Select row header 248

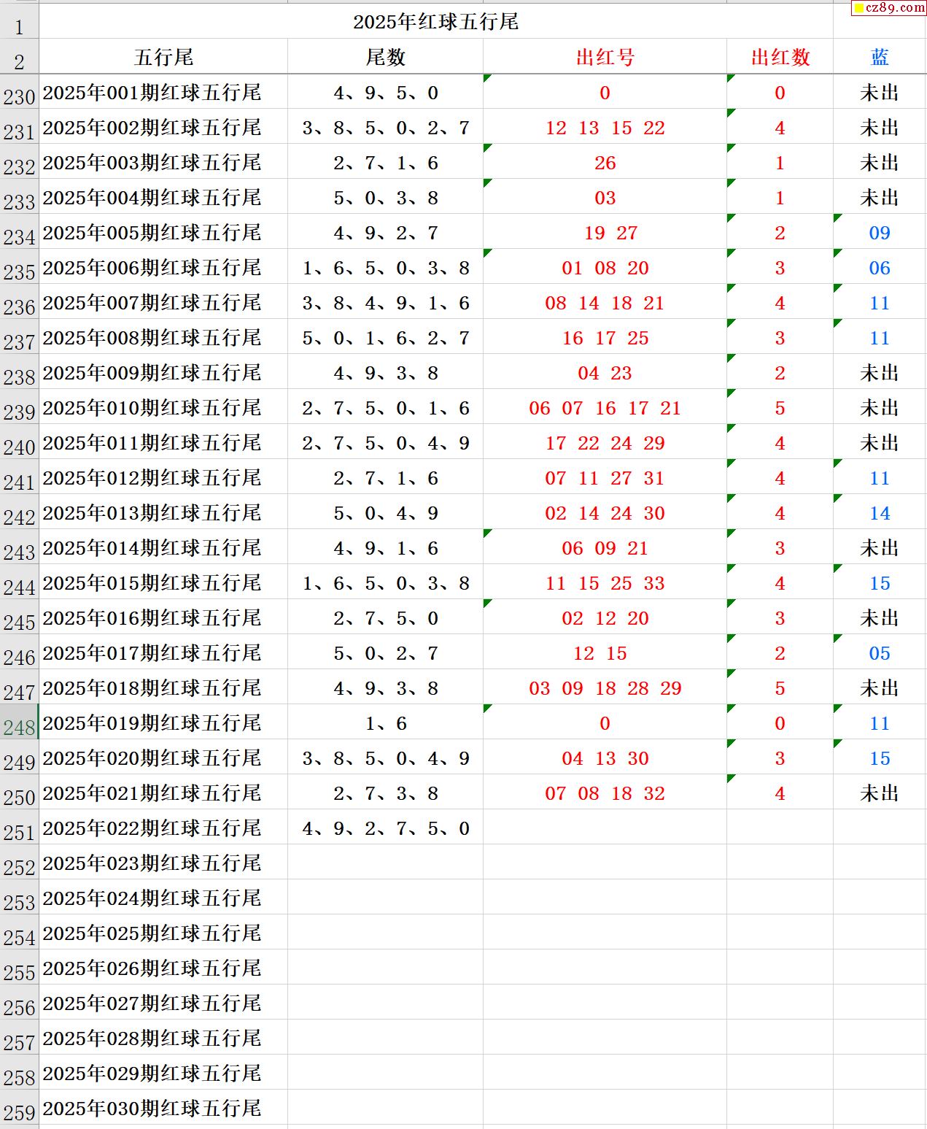19,727
